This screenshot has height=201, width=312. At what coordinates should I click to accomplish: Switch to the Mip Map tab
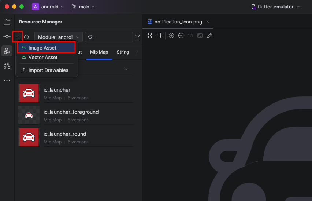point(99,52)
